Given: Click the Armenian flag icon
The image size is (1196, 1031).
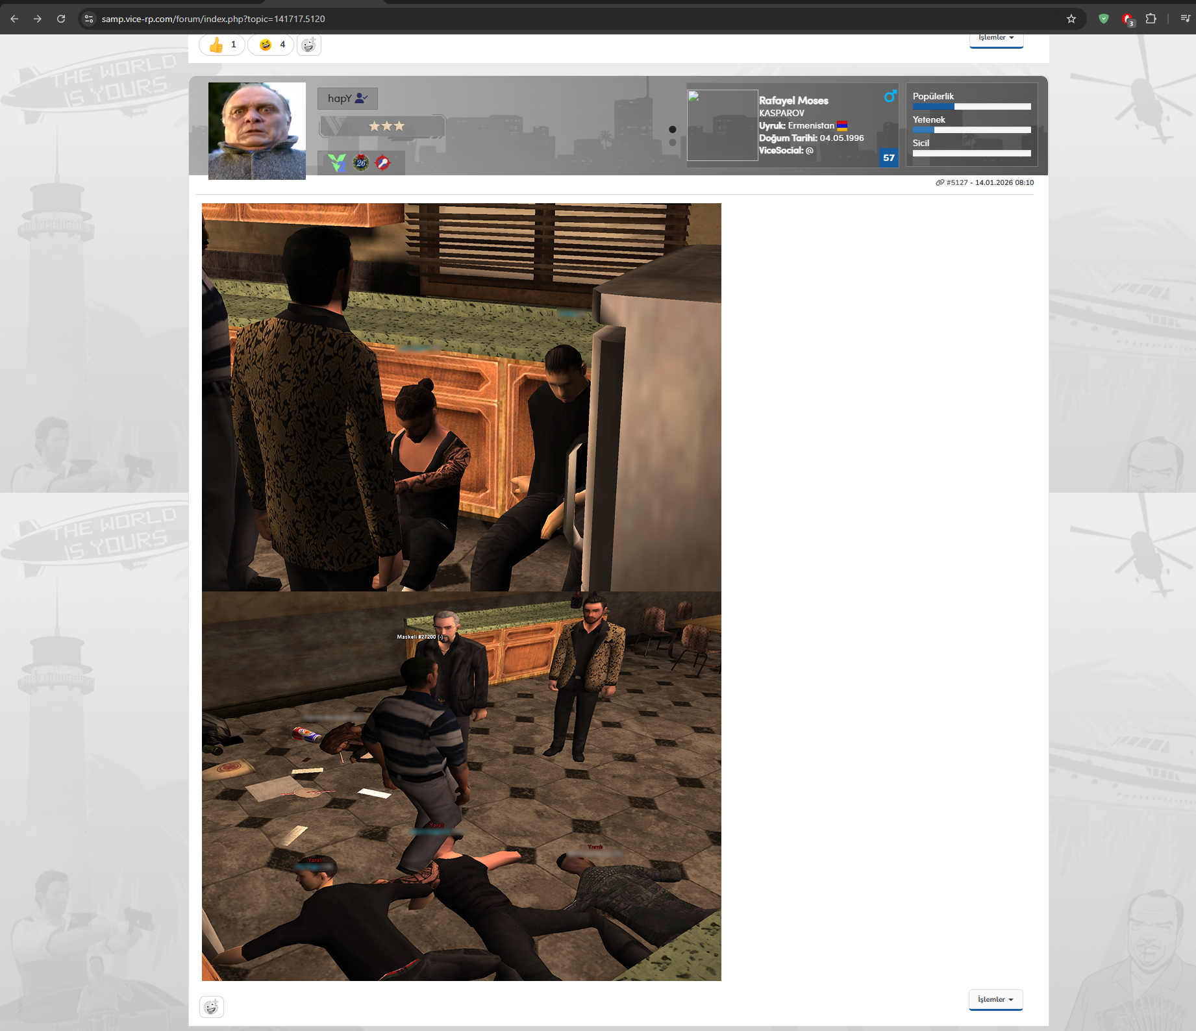Looking at the screenshot, I should click(x=842, y=125).
